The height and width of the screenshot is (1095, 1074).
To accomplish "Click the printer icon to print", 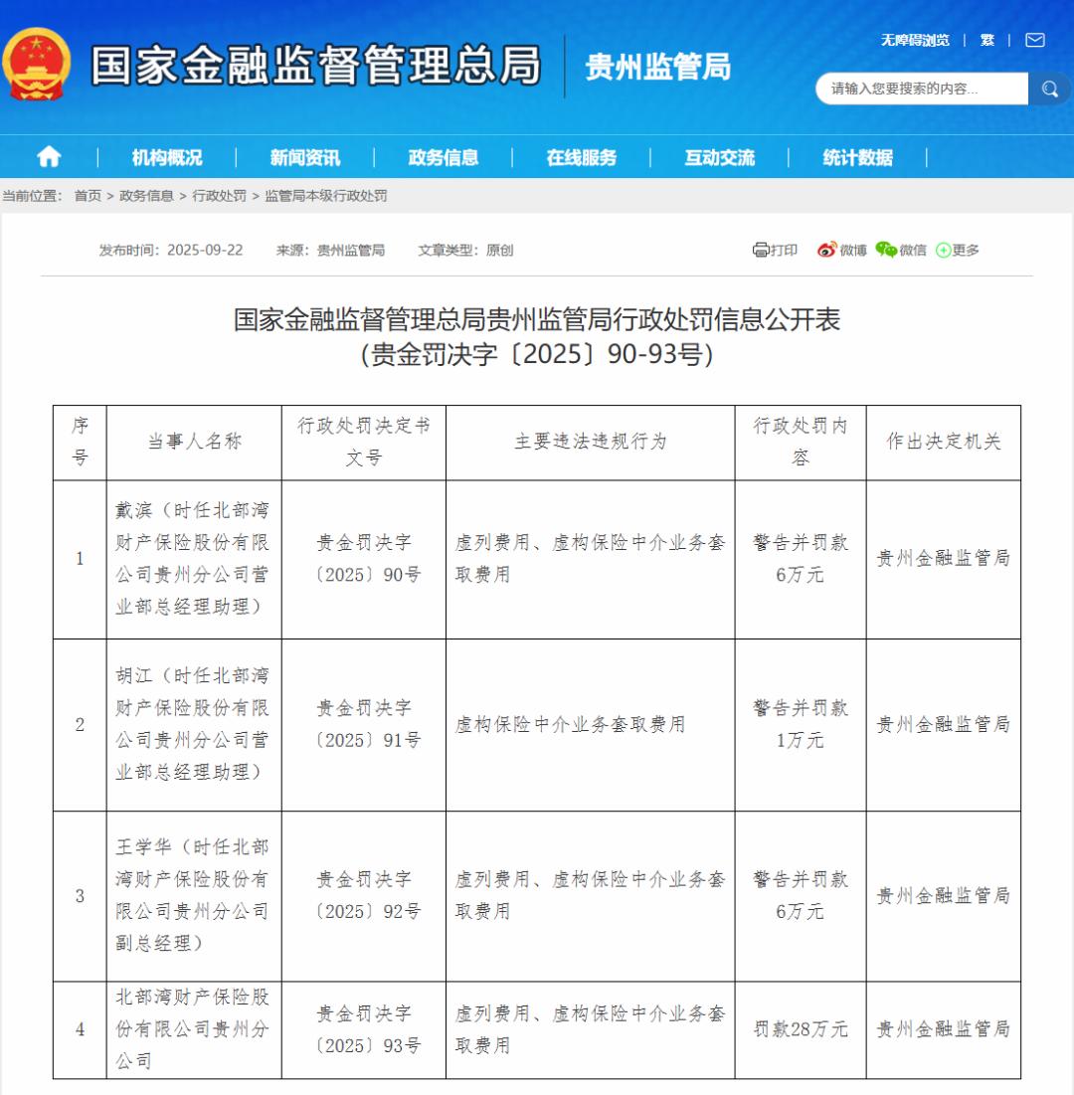I will pyautogui.click(x=762, y=250).
